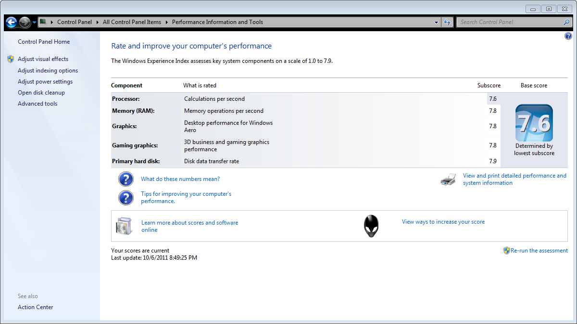Click the Back navigation arrow button
577x324 pixels.
(x=11, y=22)
